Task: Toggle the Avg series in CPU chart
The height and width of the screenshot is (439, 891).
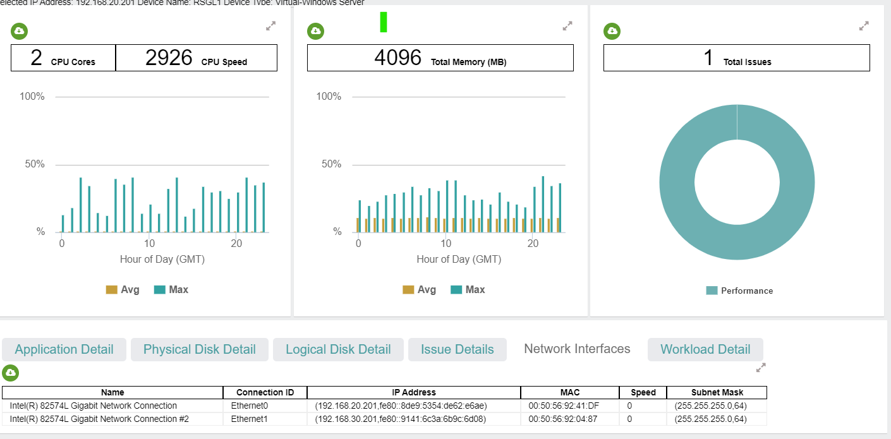Action: pos(123,290)
